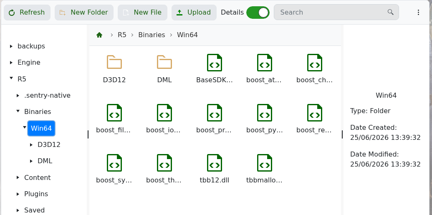Image resolution: width=432 pixels, height=215 pixels.
Task: Expand the Engine tree node arrow
Action: (11, 63)
